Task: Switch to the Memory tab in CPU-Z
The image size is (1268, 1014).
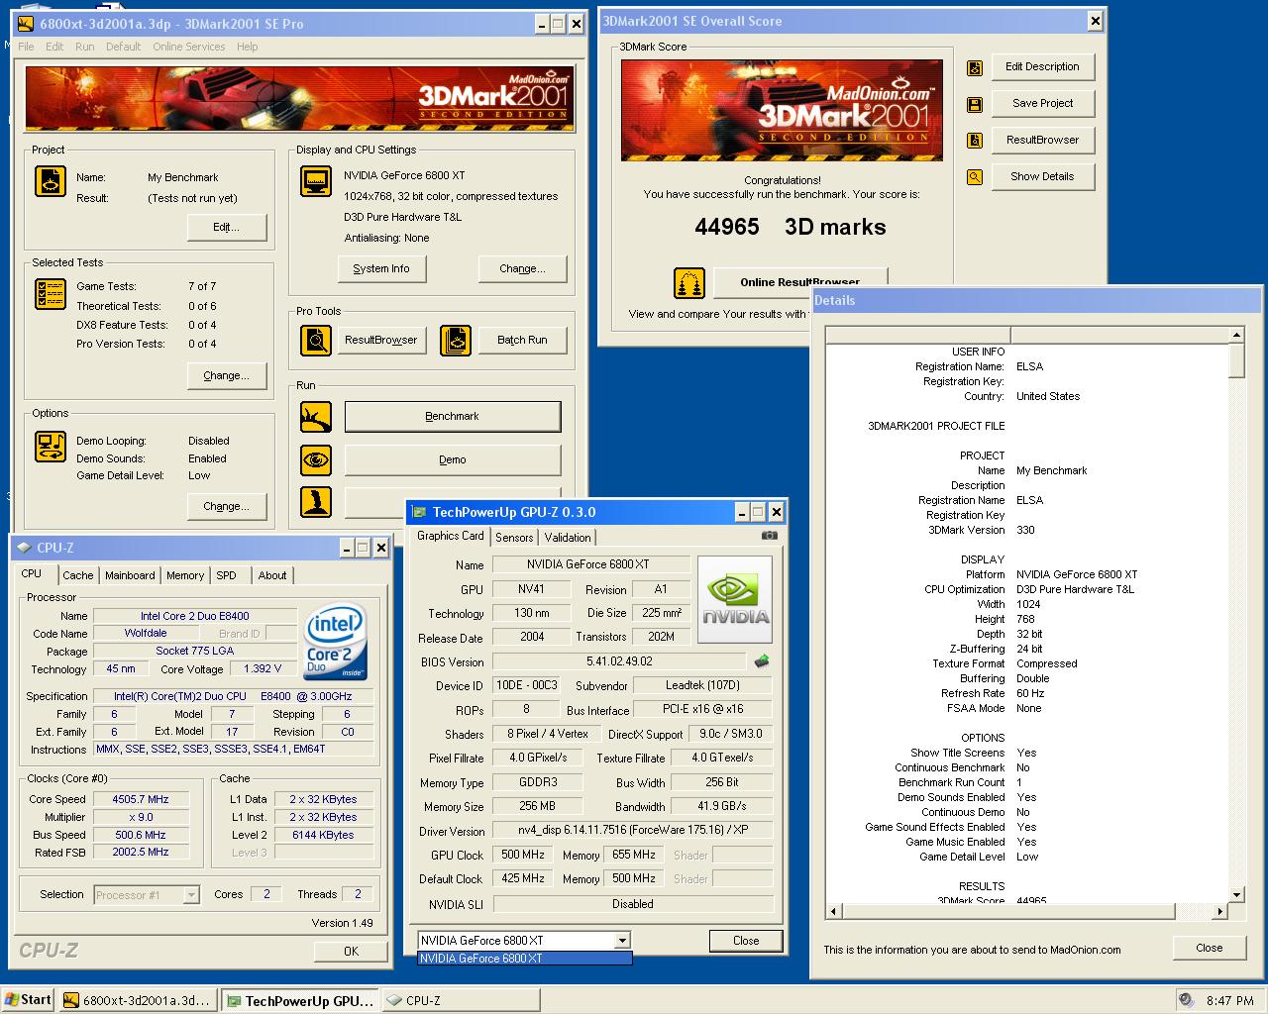Action: point(185,575)
